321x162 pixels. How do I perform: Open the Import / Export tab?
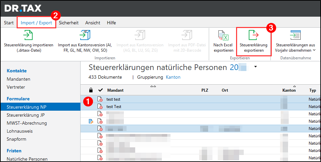(x=36, y=23)
